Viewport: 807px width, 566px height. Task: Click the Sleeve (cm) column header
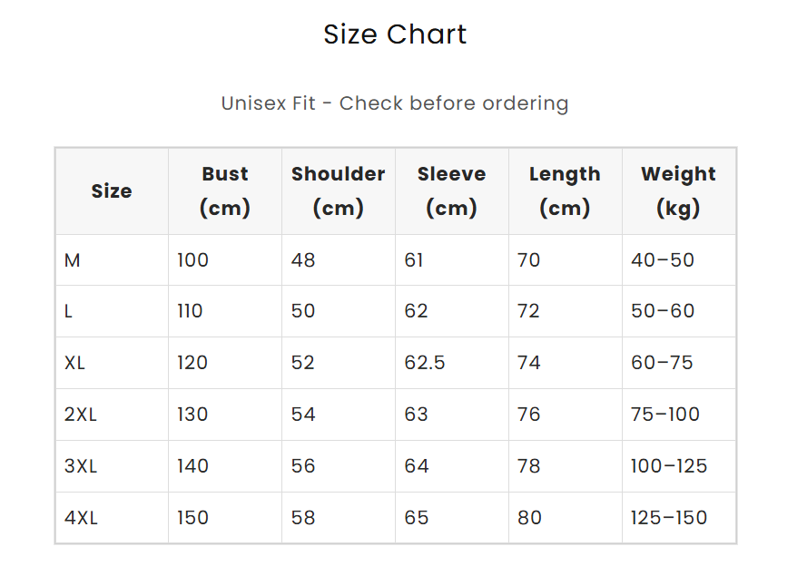(x=451, y=191)
